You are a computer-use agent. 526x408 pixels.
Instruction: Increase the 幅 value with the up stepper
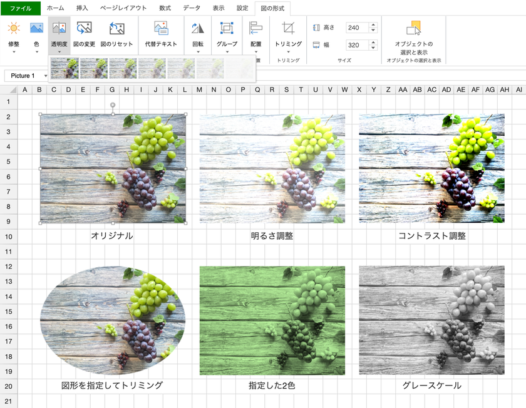point(373,43)
